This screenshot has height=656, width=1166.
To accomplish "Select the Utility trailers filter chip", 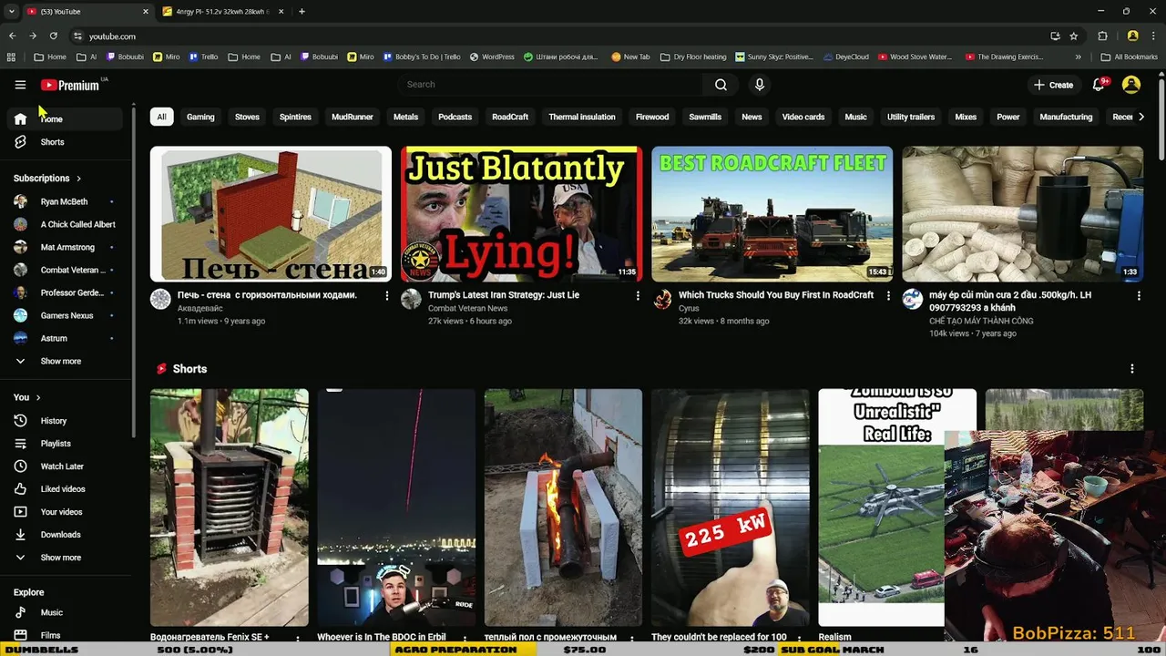I will [911, 117].
